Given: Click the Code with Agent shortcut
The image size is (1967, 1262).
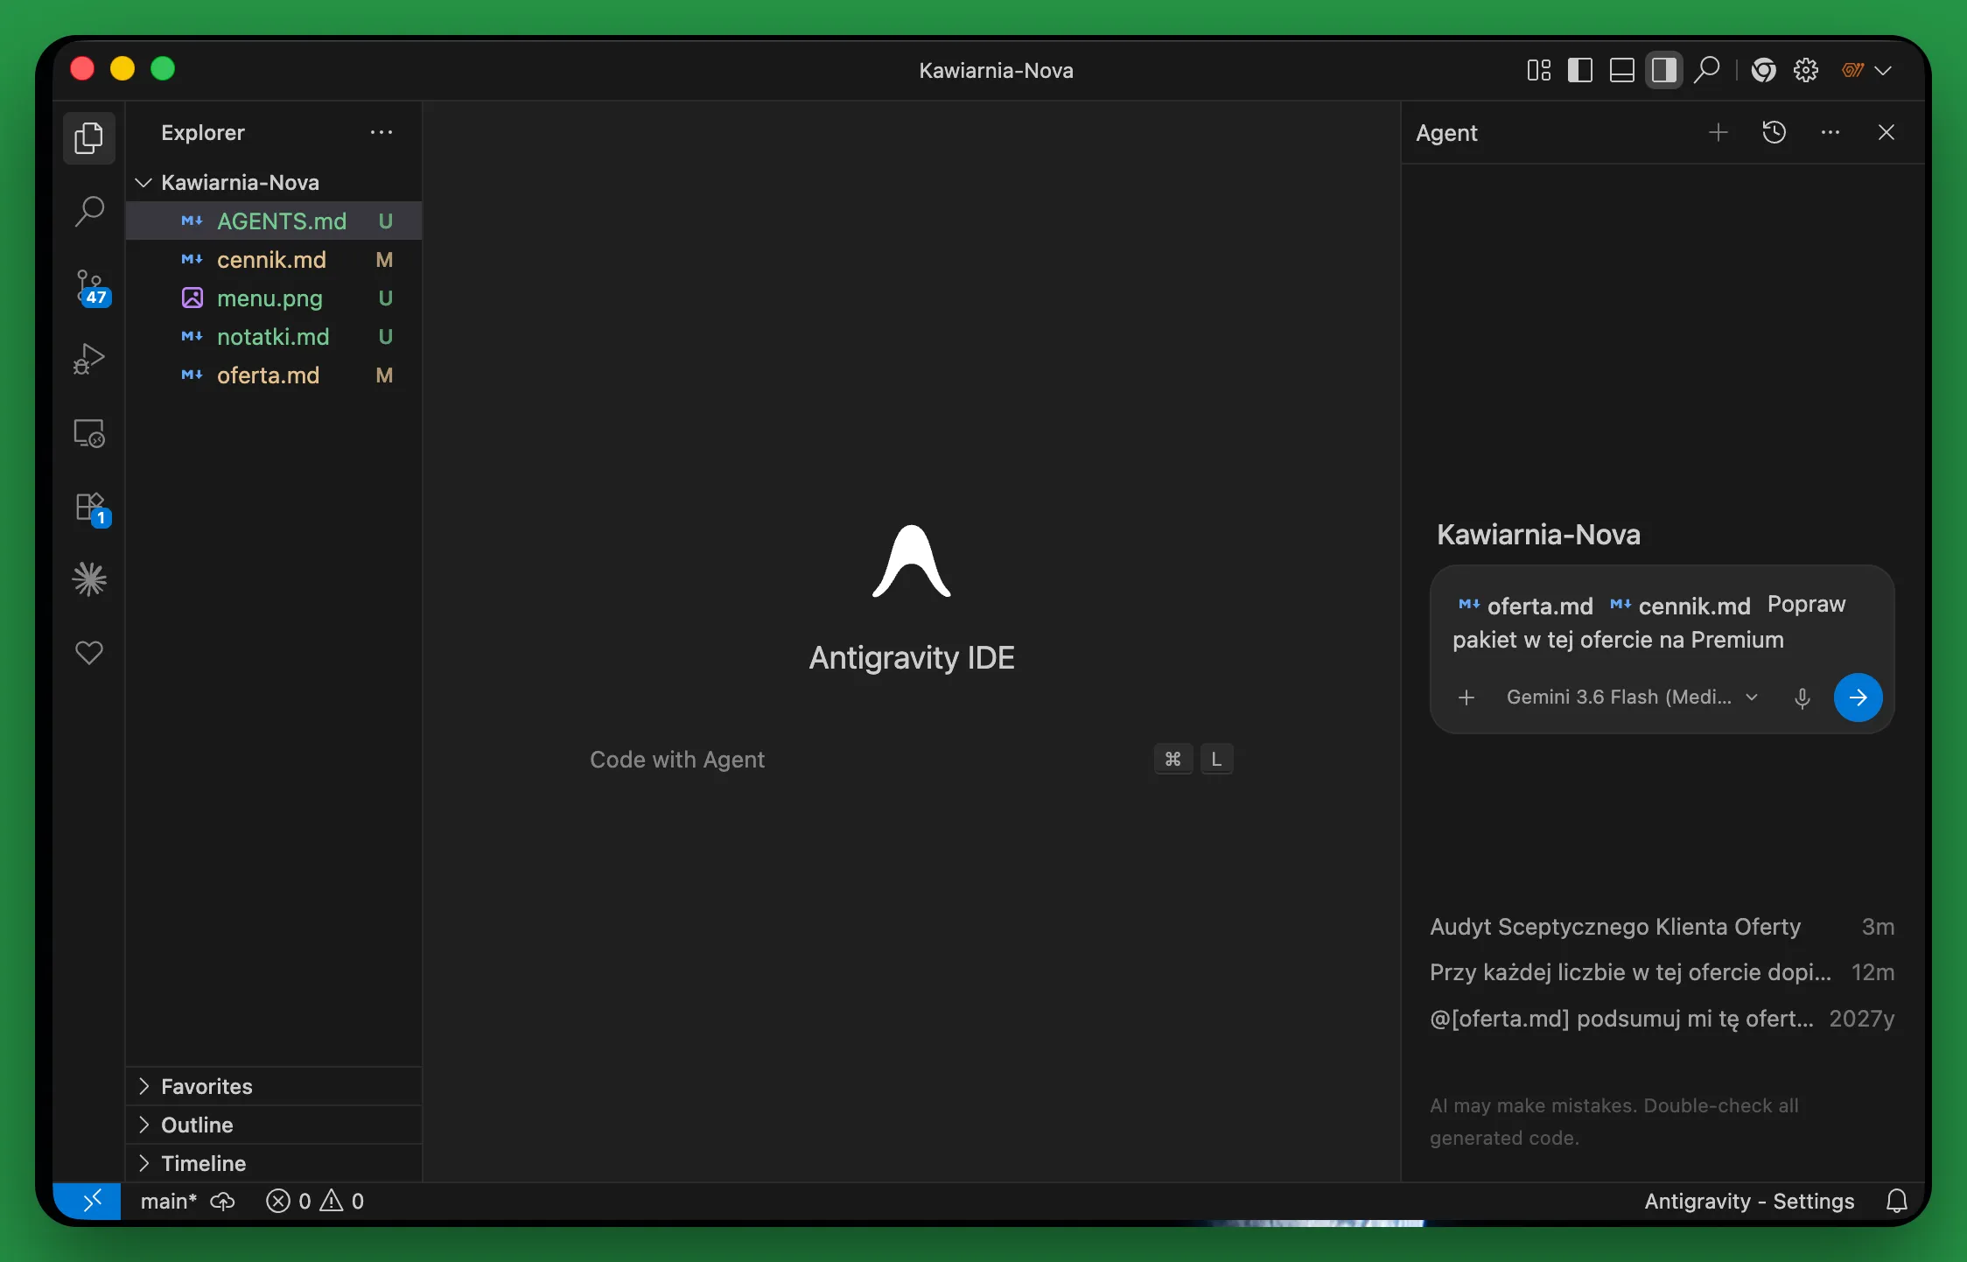Looking at the screenshot, I should click(911, 760).
